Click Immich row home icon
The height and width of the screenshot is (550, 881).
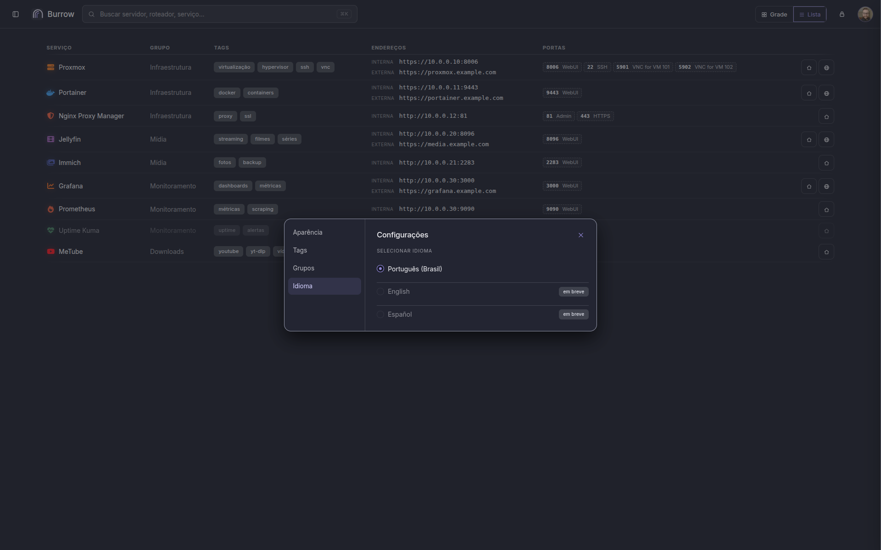[826, 163]
